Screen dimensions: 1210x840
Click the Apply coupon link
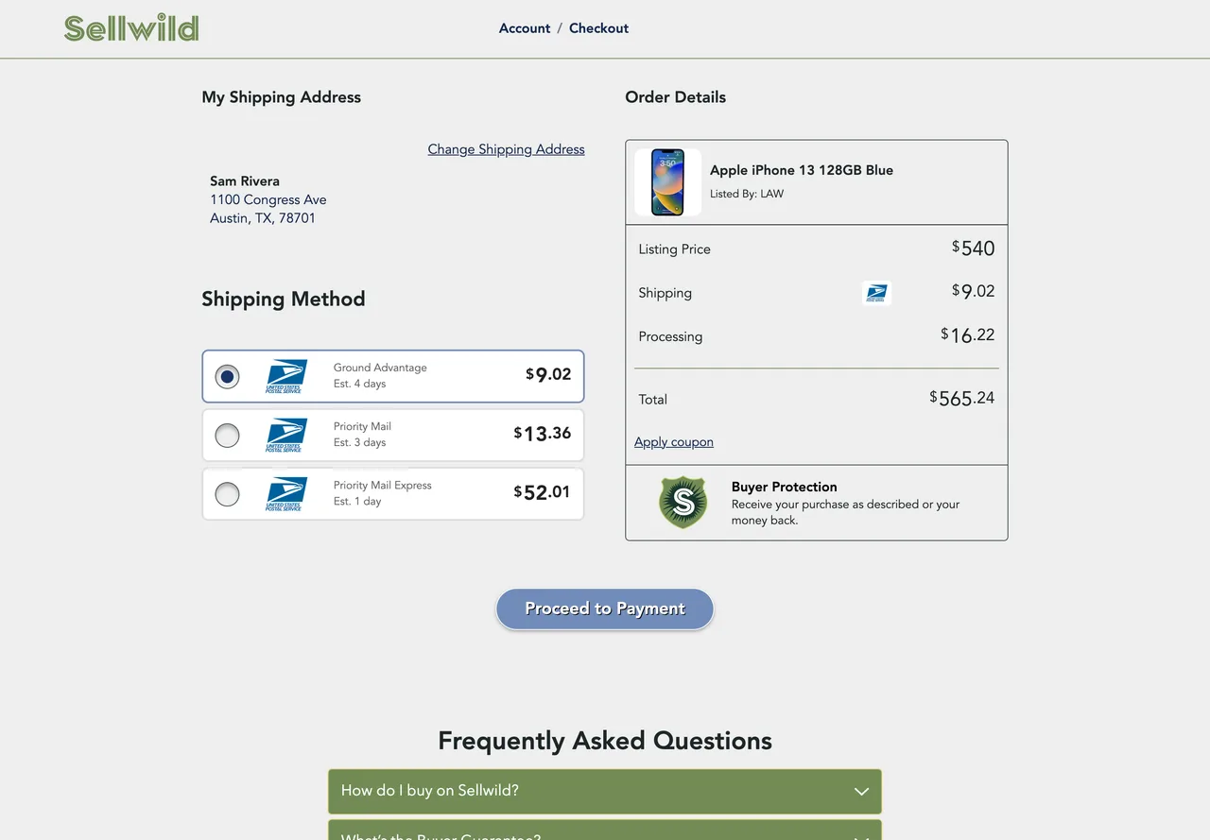pos(674,442)
